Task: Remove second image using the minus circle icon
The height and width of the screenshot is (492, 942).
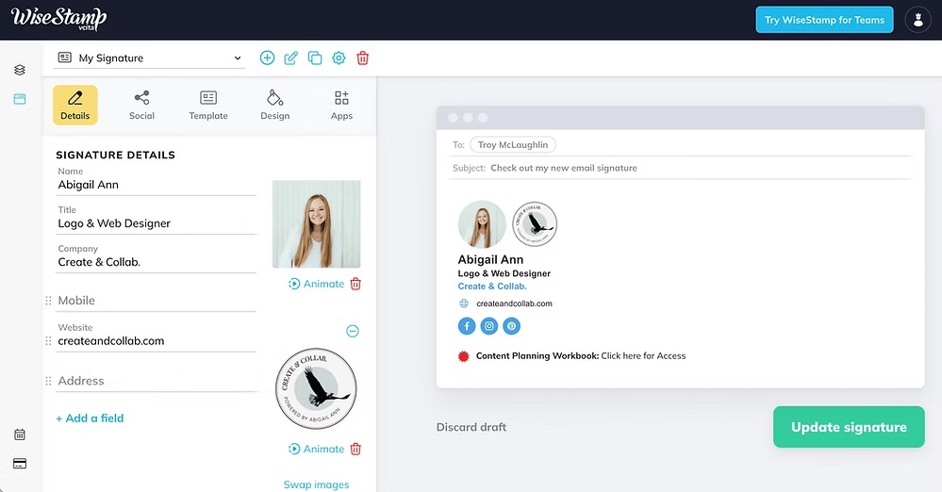Action: pyautogui.click(x=353, y=331)
